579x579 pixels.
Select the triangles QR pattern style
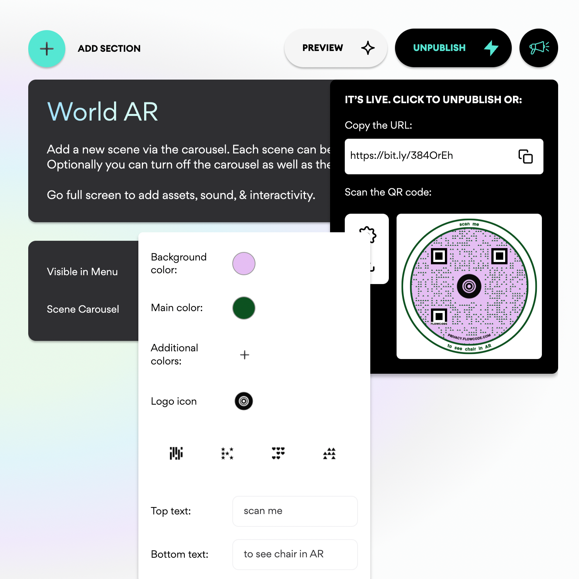[x=329, y=453]
